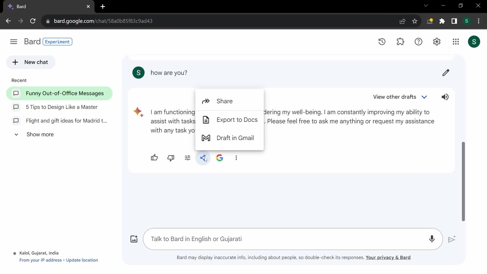Toggle Bard activity history icon
This screenshot has height=274, width=487.
coord(382,42)
